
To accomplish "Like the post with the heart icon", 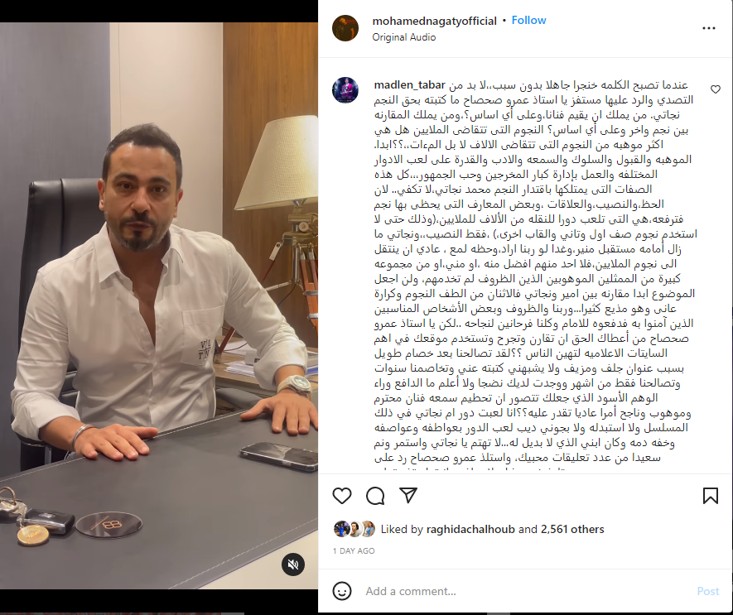I will click(x=342, y=496).
